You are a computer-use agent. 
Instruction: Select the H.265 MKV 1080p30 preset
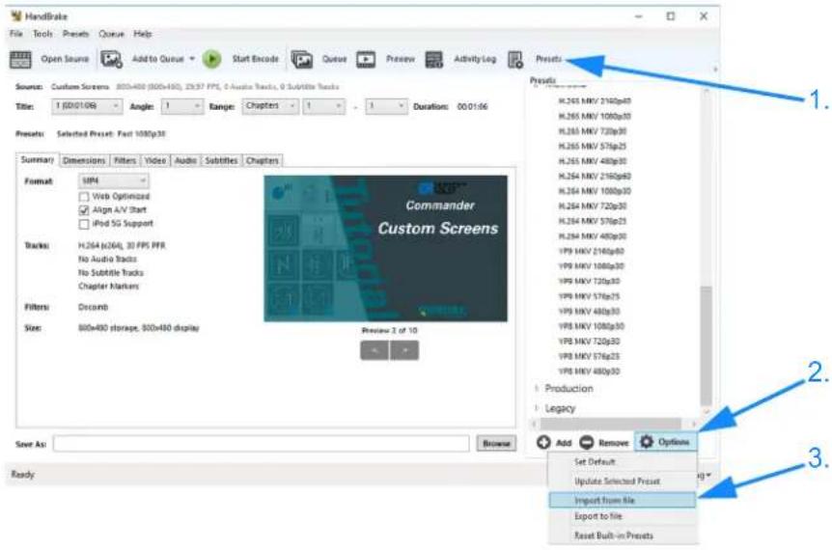point(595,116)
